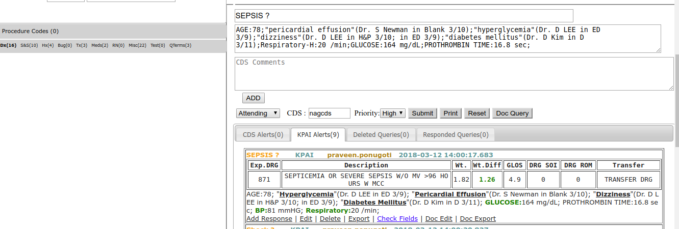The width and height of the screenshot is (679, 229).
Task: Click the Check Fields link
Action: [x=397, y=219]
